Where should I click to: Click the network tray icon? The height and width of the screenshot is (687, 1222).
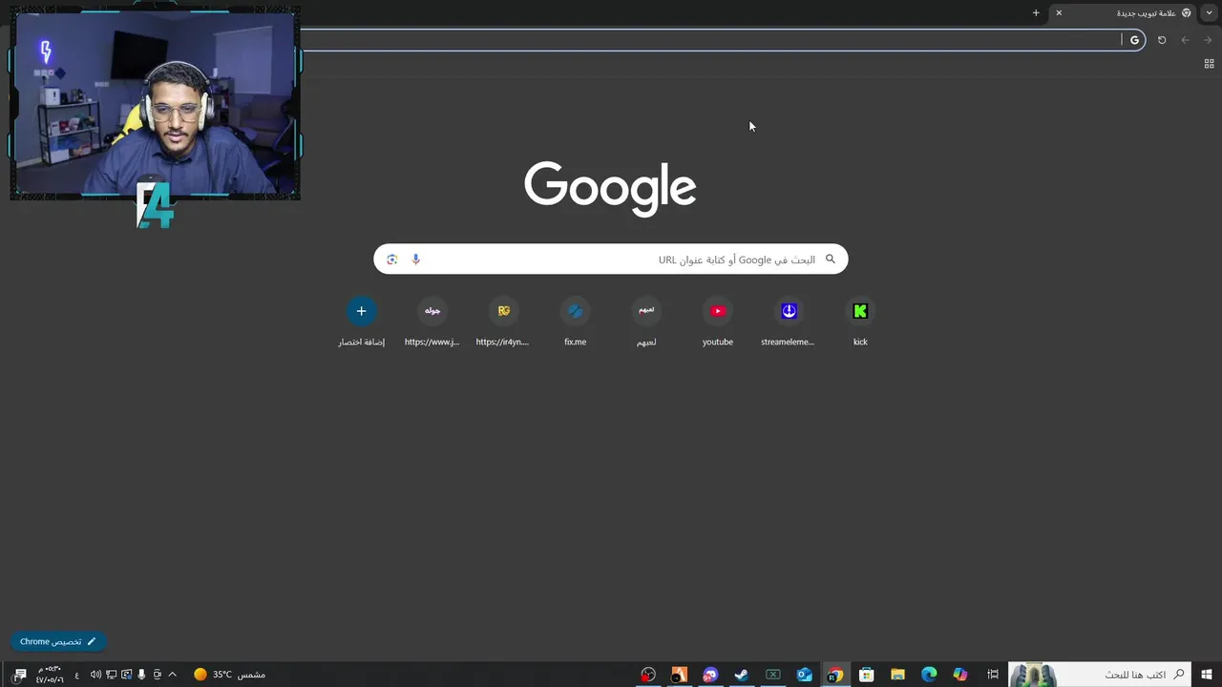tap(111, 675)
